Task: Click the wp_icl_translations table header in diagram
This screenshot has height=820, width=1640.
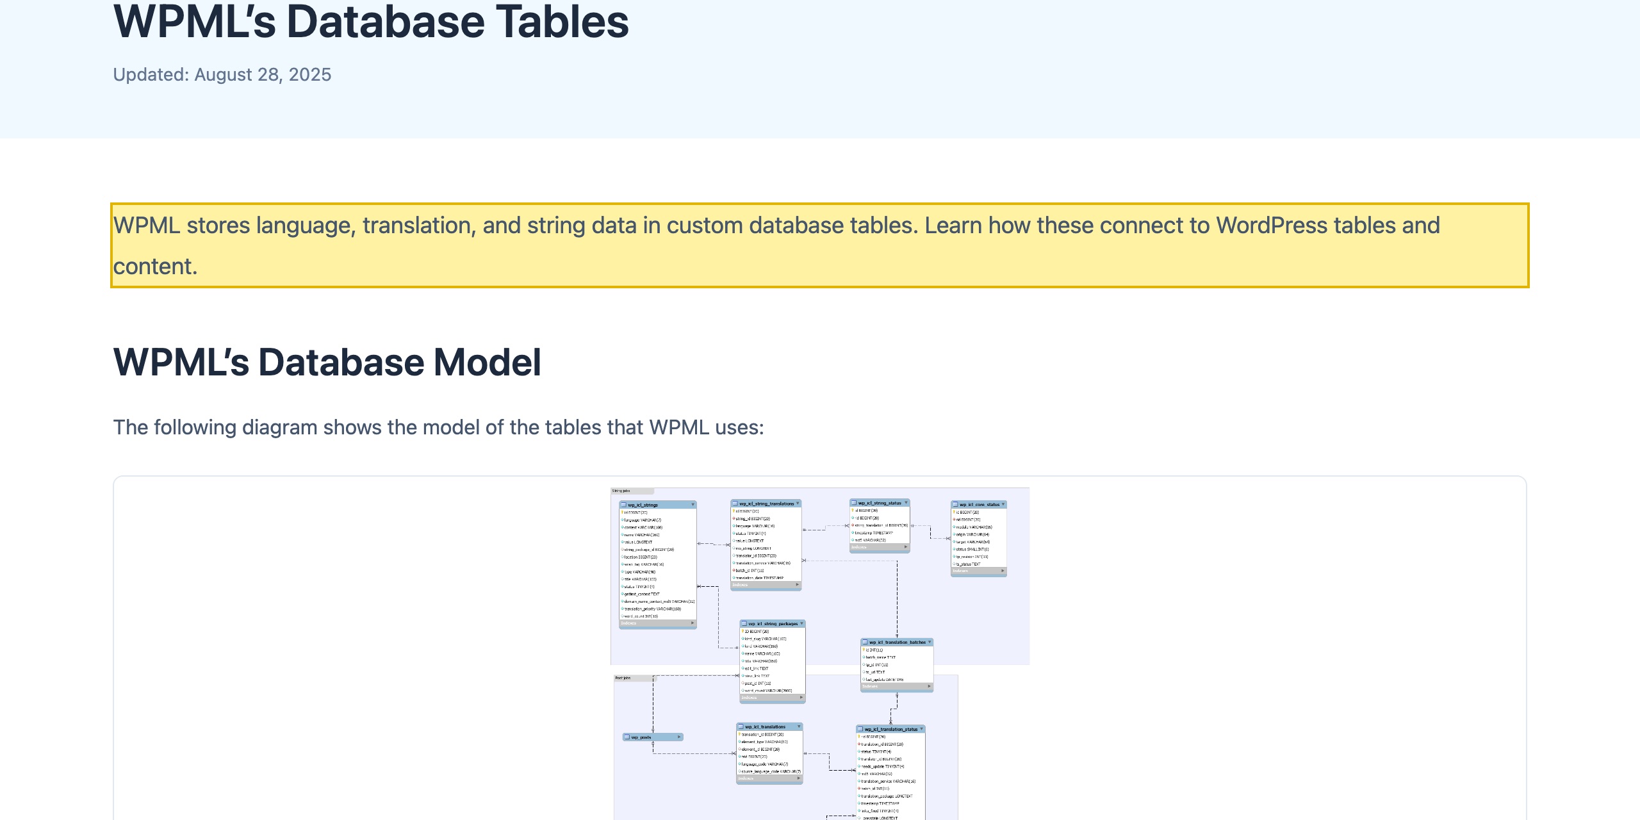Action: [769, 726]
